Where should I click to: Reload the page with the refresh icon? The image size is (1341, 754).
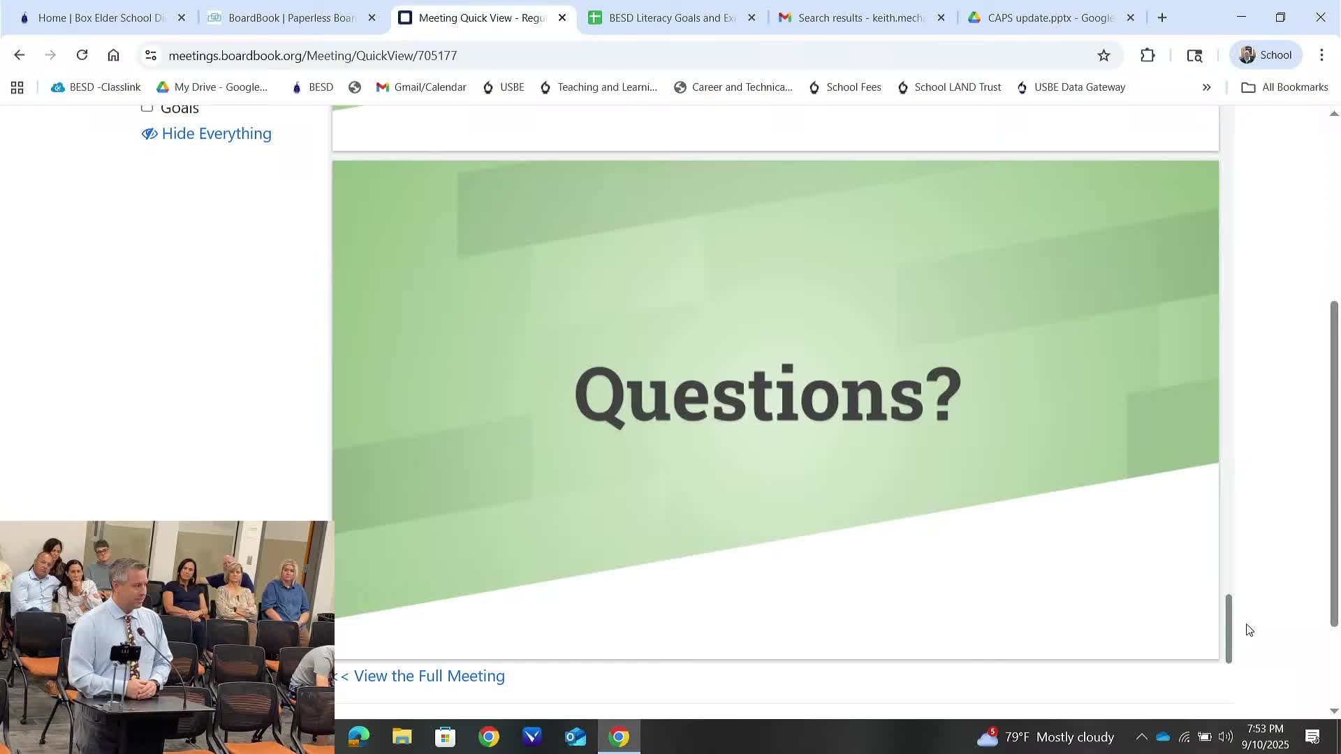(x=82, y=55)
